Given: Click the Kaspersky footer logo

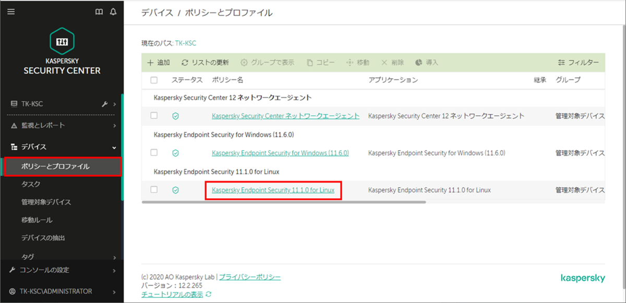Looking at the screenshot, I should tap(583, 278).
